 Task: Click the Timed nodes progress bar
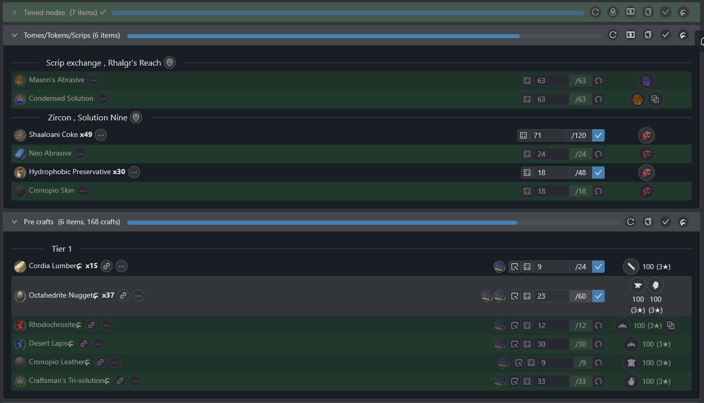tap(348, 12)
